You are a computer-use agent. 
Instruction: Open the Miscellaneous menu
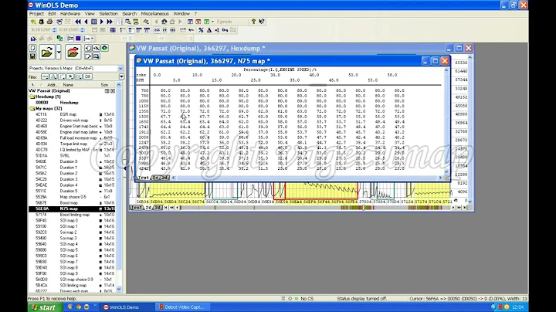click(154, 13)
